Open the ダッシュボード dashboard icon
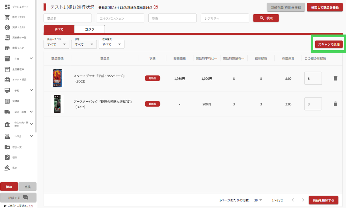Image resolution: width=346 pixels, height=208 pixels. (x=7, y=7)
